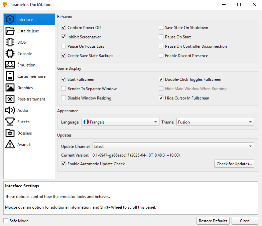Click the Current Version number text

tap(136, 155)
